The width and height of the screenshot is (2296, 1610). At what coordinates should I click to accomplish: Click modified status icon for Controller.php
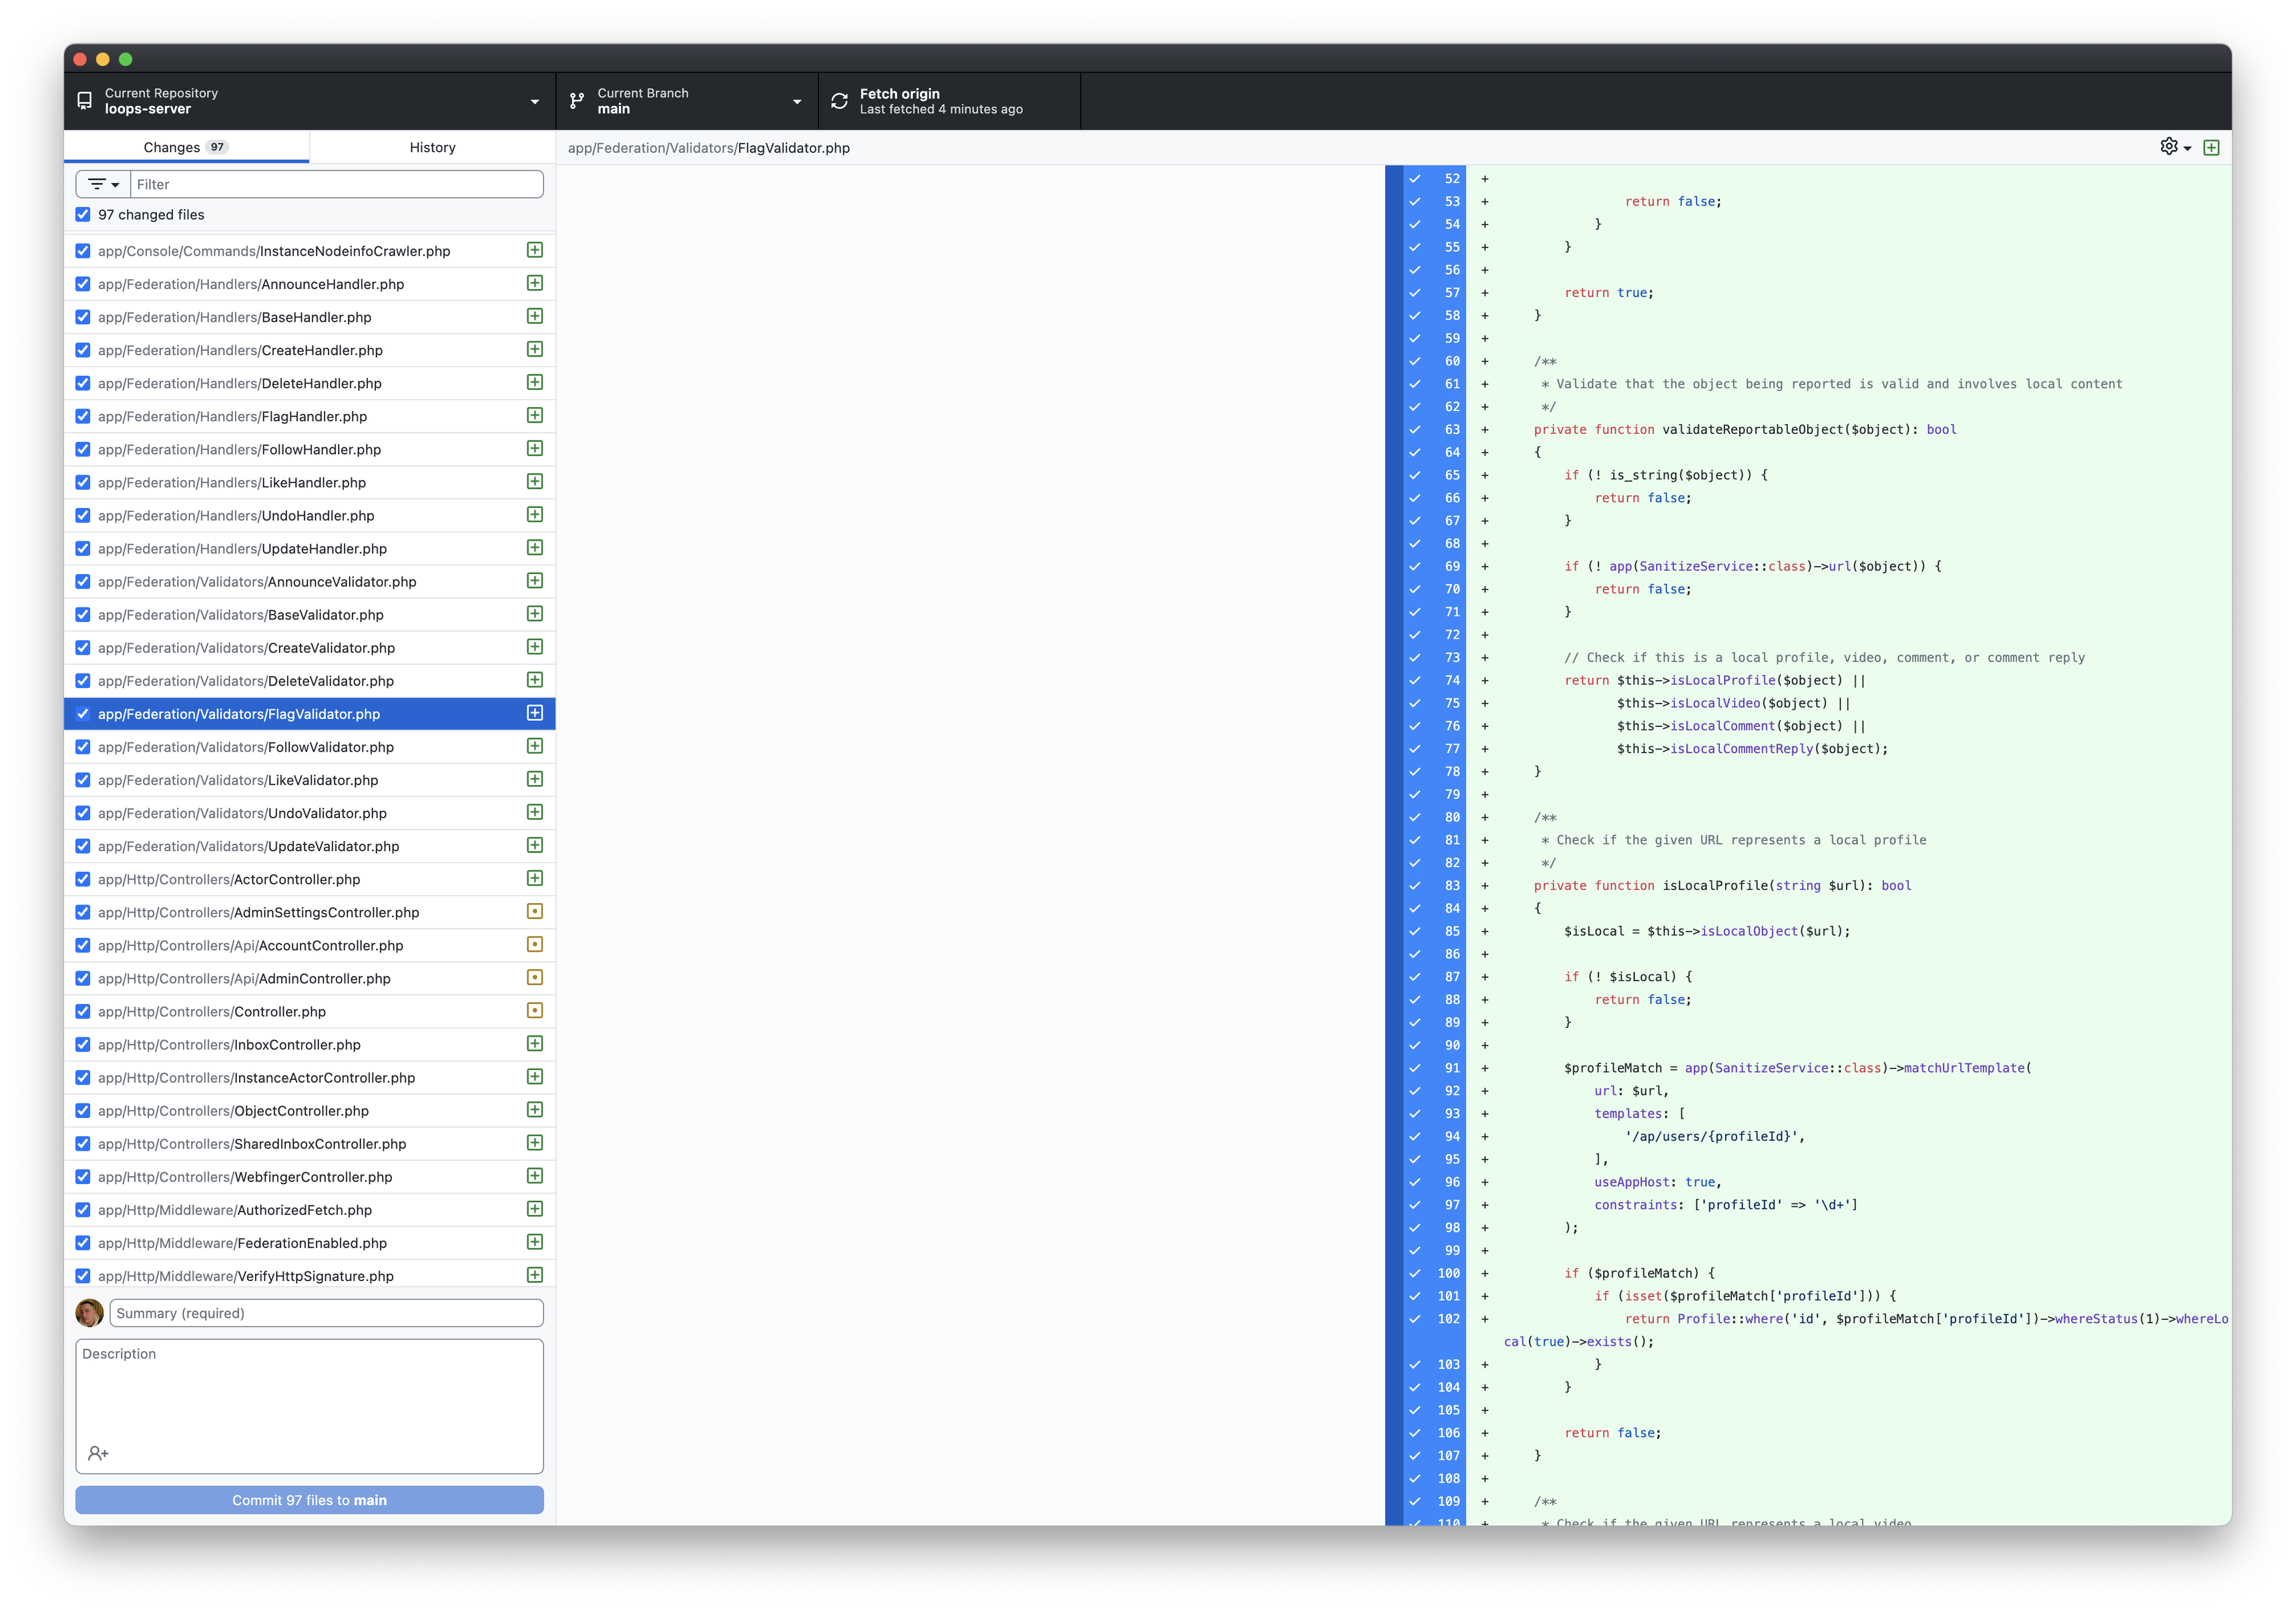535,1011
